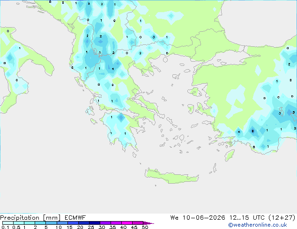
Task: Click the 'ECMWF' model label
Action: pyautogui.click(x=75, y=218)
